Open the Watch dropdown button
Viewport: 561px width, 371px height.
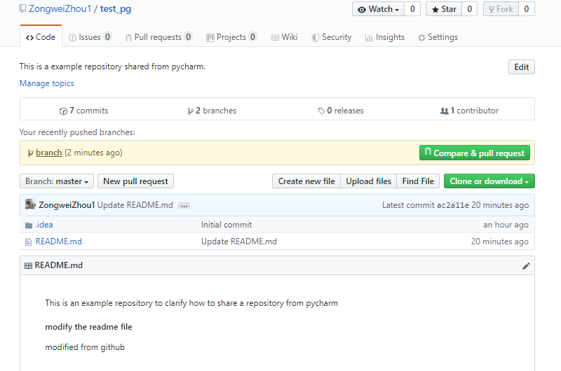coord(379,9)
